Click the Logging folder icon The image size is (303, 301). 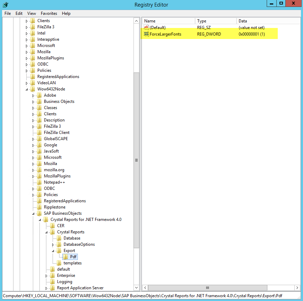[x=52, y=282]
